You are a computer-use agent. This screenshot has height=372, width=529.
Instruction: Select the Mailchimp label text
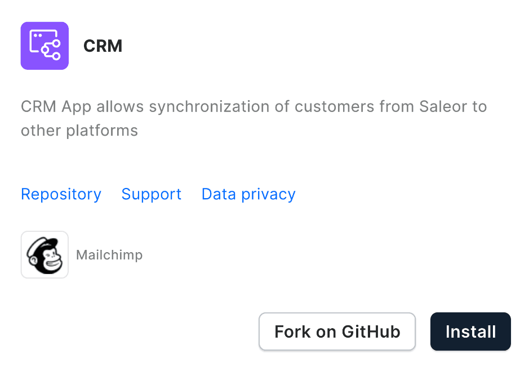(x=109, y=254)
